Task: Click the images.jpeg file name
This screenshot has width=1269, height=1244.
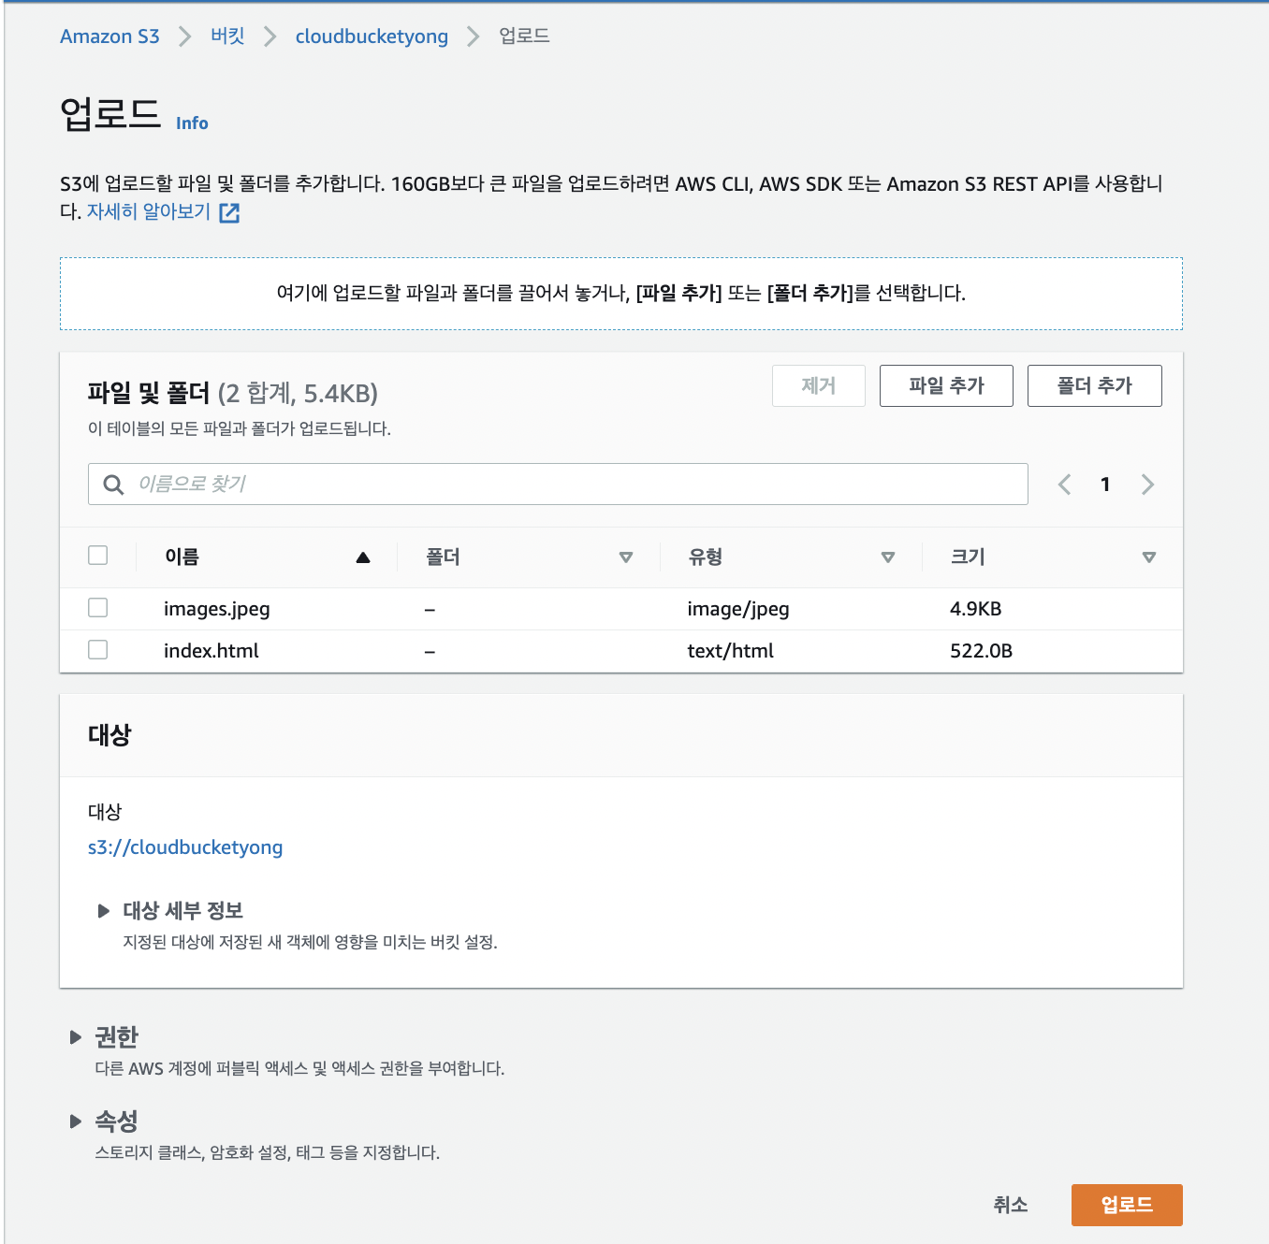Action: click(217, 609)
